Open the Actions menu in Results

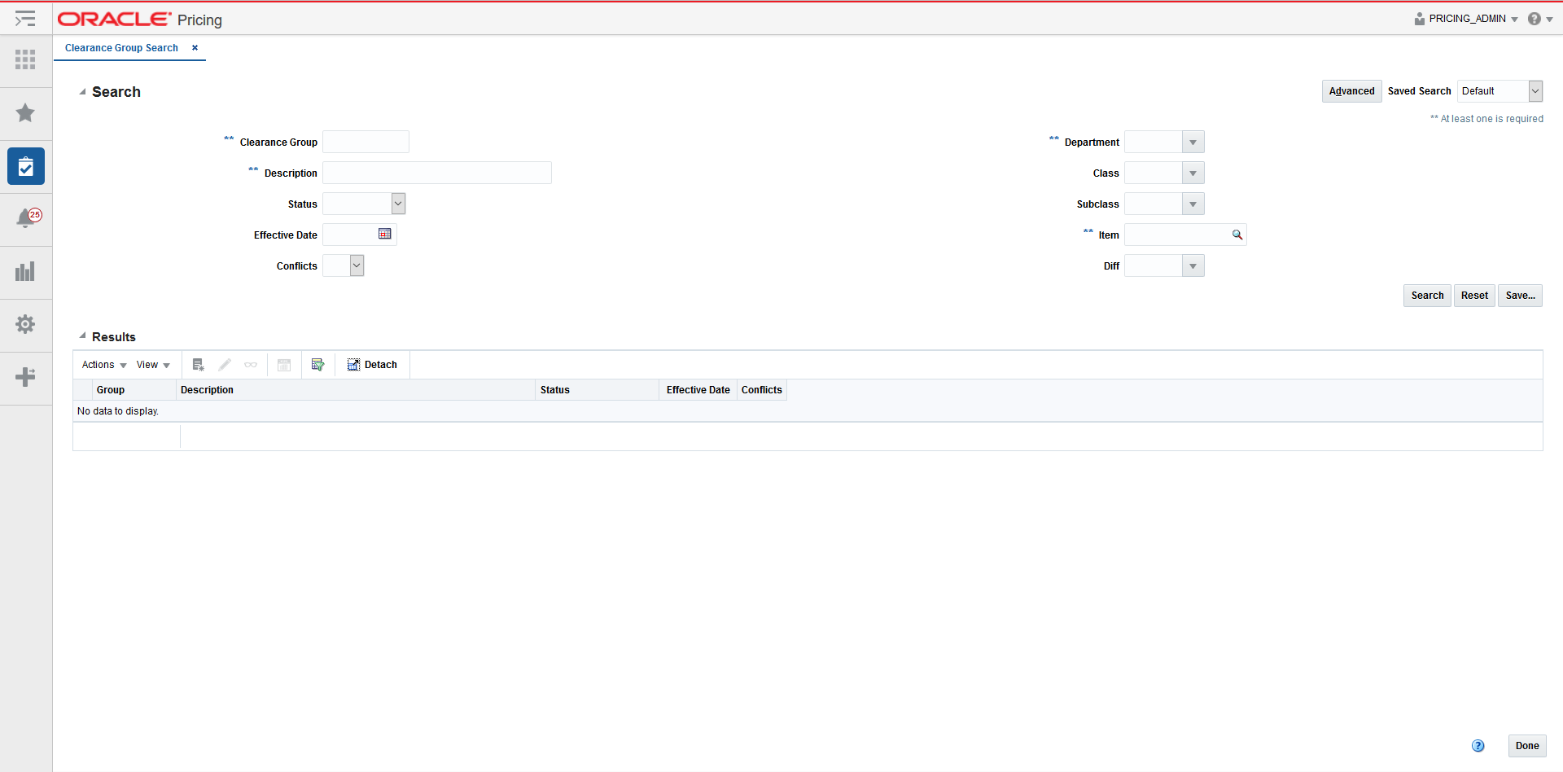(103, 364)
